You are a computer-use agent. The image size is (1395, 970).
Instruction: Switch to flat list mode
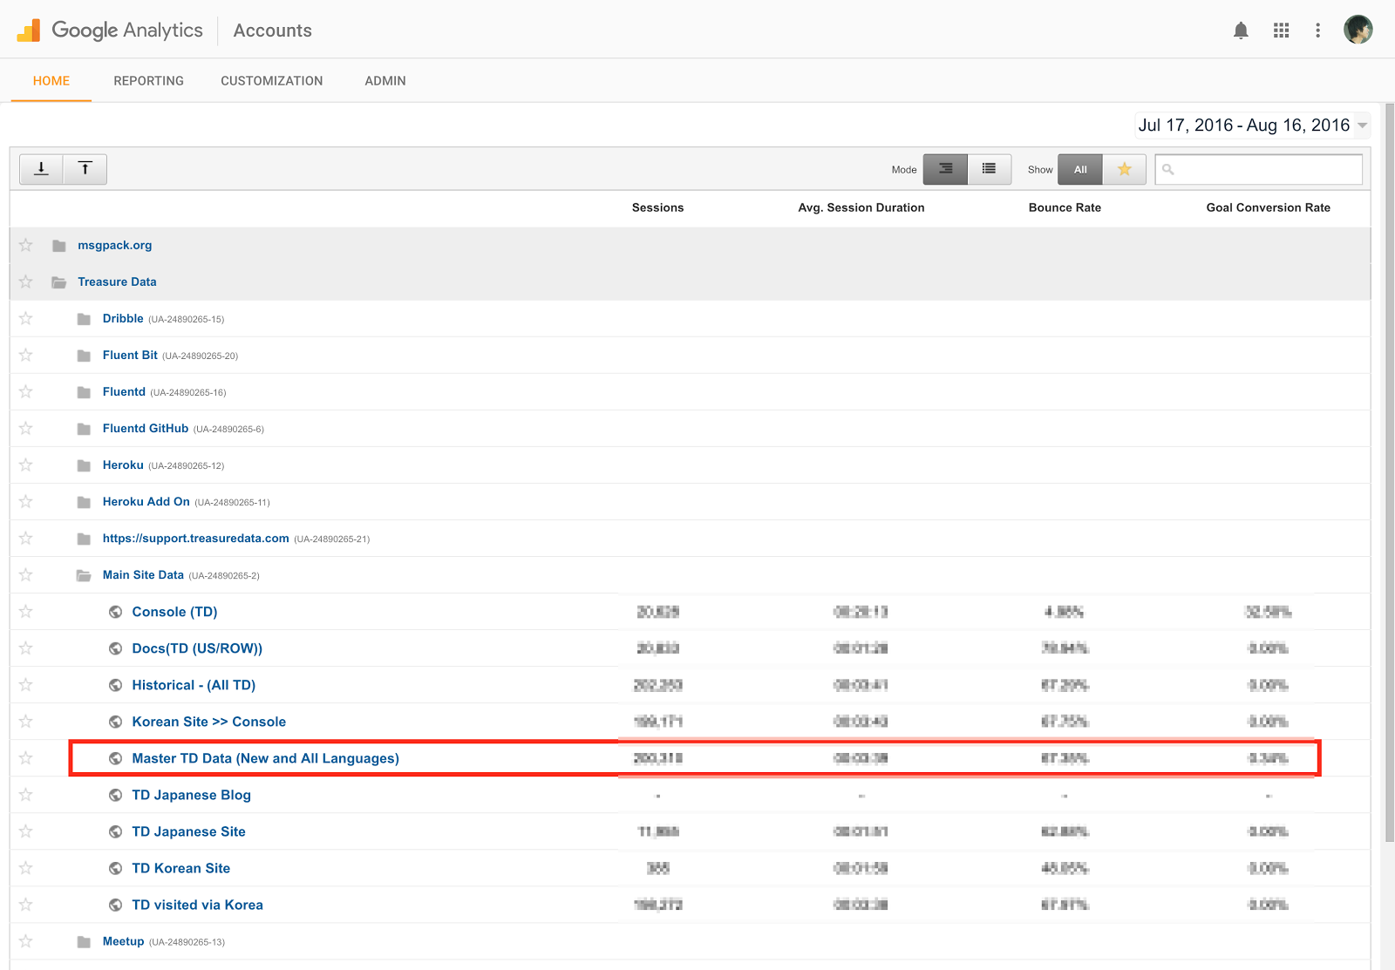(989, 169)
